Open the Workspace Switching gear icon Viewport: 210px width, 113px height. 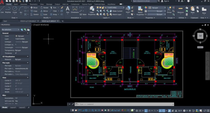185,111
